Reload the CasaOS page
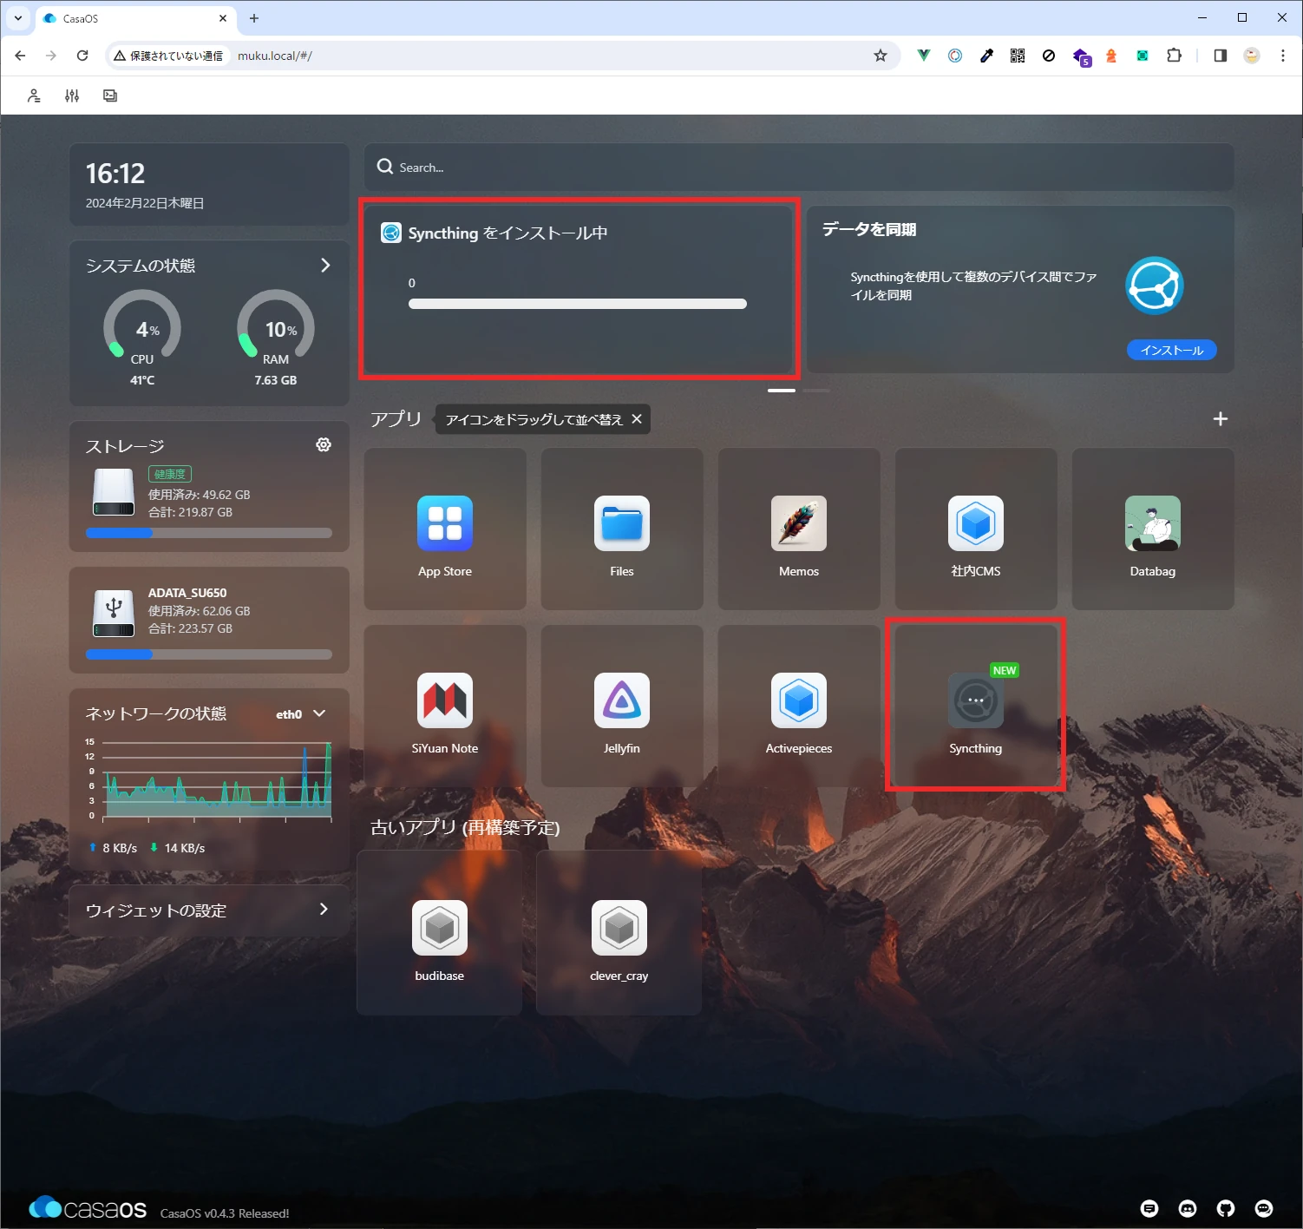 tap(82, 56)
